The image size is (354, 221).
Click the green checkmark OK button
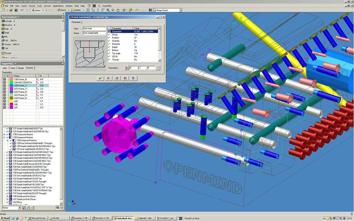pos(100,78)
